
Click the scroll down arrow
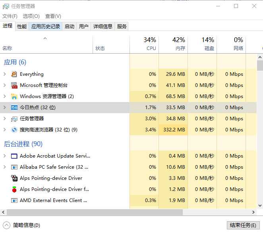coord(260,205)
